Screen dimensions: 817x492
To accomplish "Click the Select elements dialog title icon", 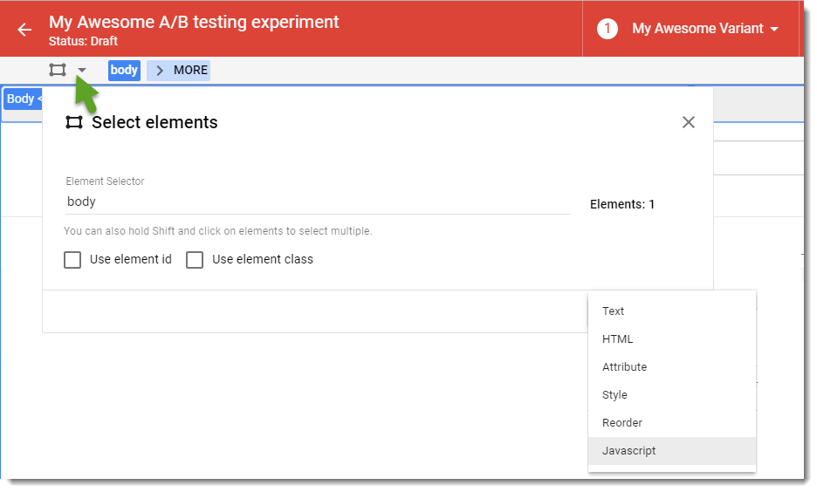I will [x=74, y=123].
